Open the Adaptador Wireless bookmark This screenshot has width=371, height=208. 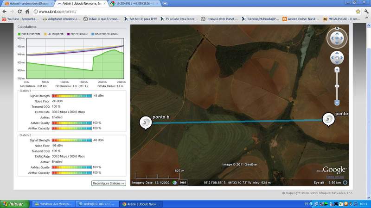[x=61, y=19]
